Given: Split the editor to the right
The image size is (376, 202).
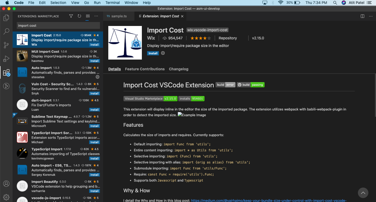Looking at the screenshot, I should pos(362,16).
